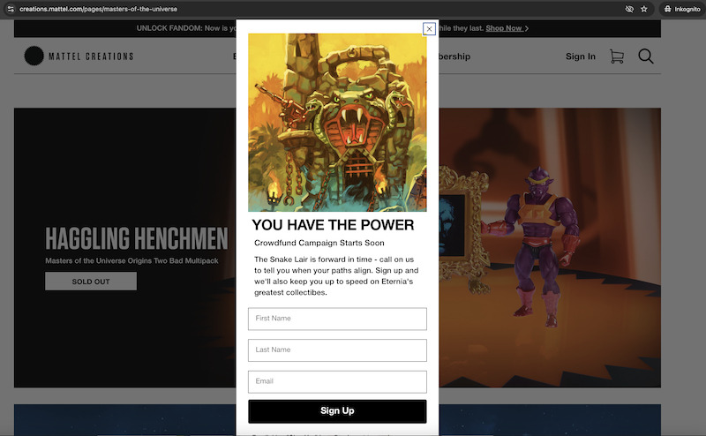Click the Haggling Henchmen headline
The width and height of the screenshot is (706, 436).
pyautogui.click(x=137, y=238)
